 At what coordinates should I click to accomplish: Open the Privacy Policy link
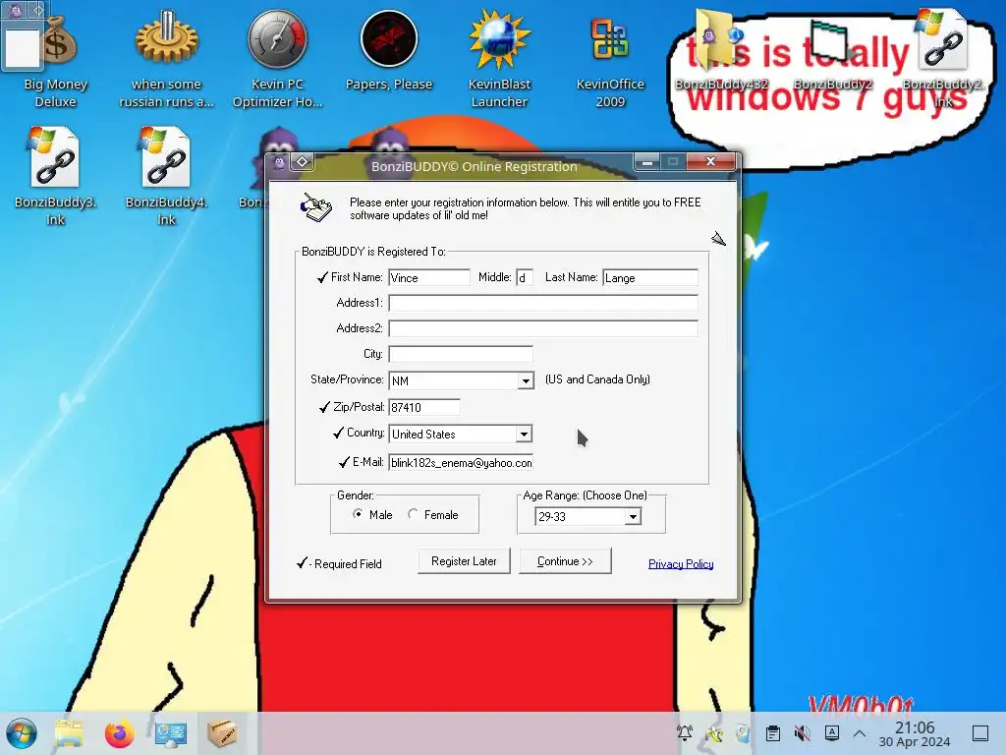681,563
